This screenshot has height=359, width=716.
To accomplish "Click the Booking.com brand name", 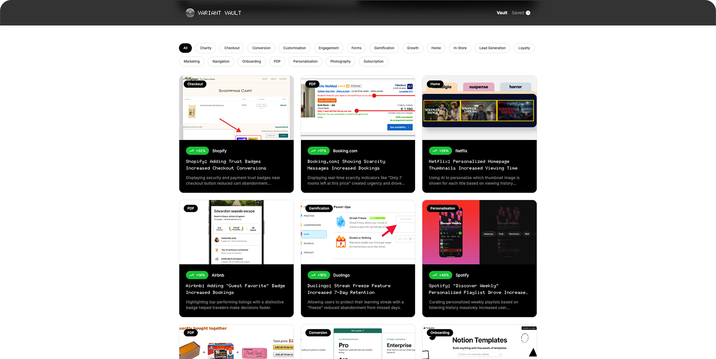I will pos(345,151).
